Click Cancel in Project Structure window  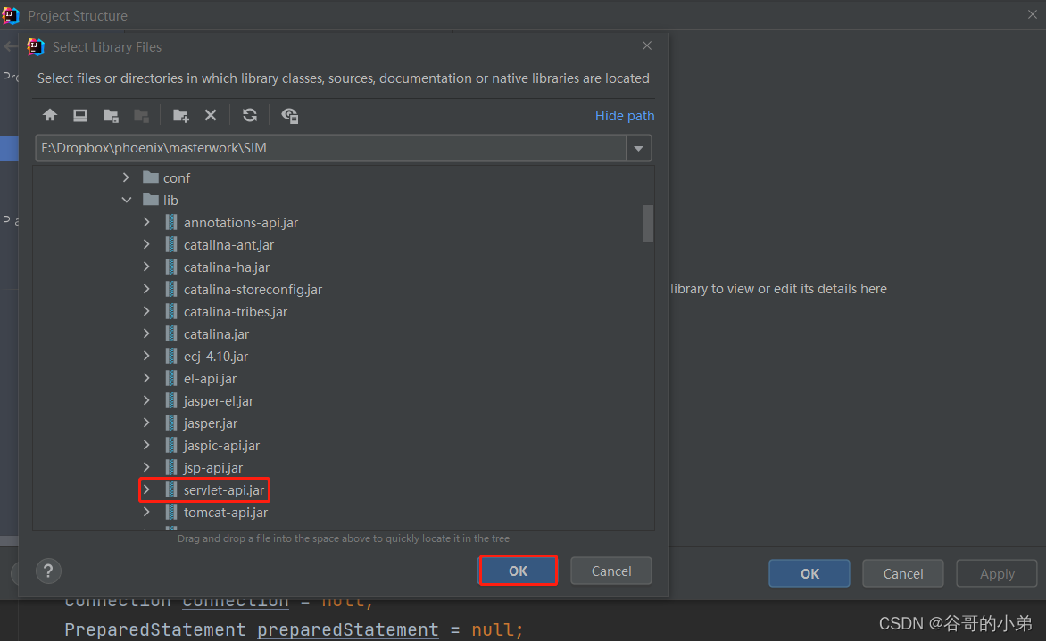[x=902, y=574]
